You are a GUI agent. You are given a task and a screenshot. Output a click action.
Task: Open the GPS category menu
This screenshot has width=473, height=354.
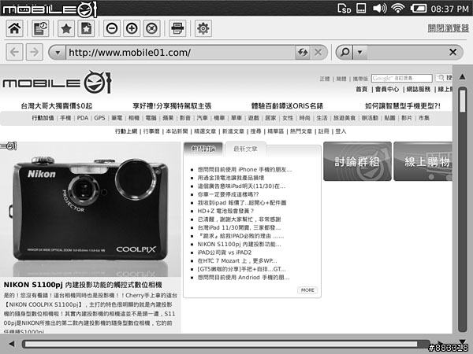pos(99,118)
